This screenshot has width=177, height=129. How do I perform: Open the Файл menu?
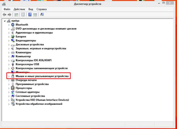[7, 9]
